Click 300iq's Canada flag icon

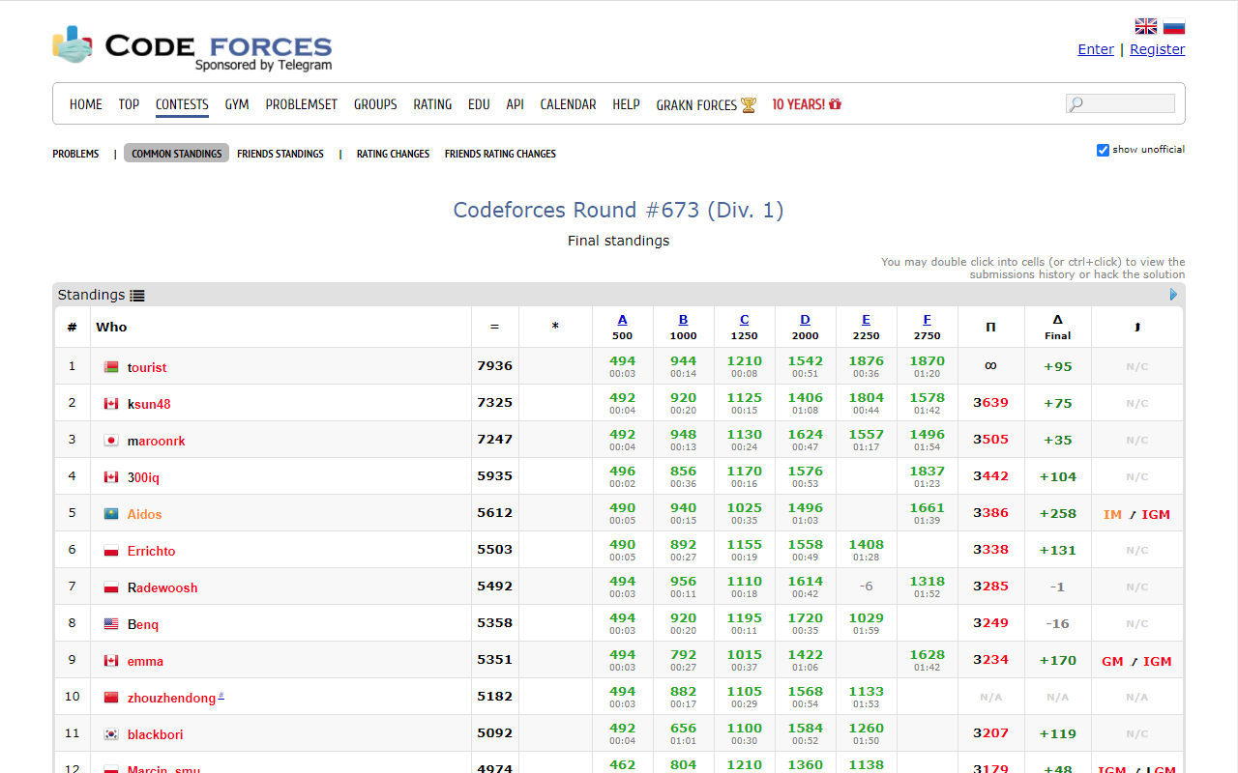111,477
